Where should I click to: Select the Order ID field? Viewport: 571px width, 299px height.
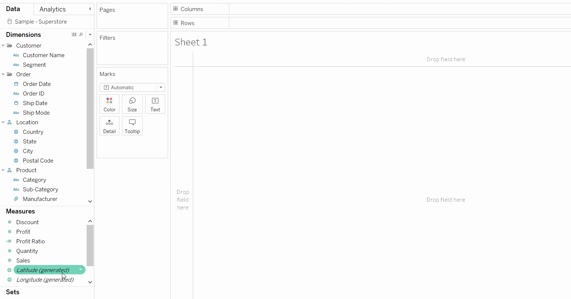coord(34,94)
